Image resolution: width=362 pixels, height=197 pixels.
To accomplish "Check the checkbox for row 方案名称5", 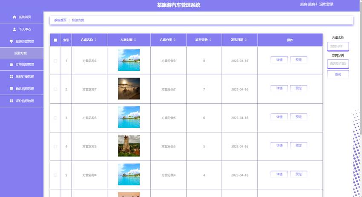I will click(55, 147).
